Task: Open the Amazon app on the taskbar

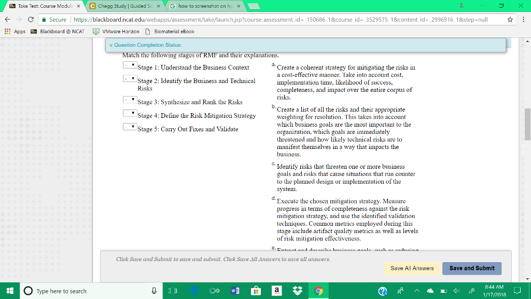Action: coord(276,291)
